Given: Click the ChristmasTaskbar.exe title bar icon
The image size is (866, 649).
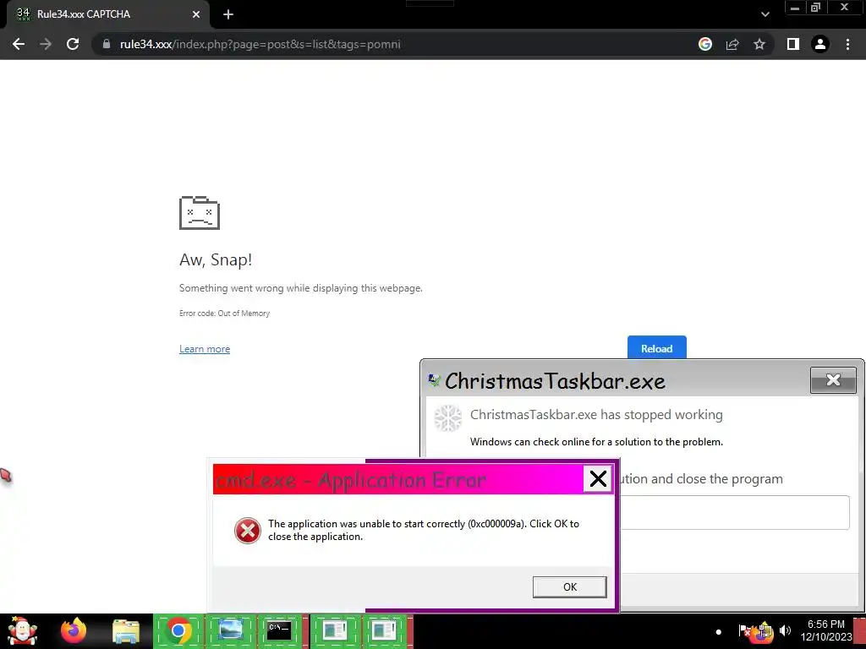Looking at the screenshot, I should pyautogui.click(x=434, y=380).
